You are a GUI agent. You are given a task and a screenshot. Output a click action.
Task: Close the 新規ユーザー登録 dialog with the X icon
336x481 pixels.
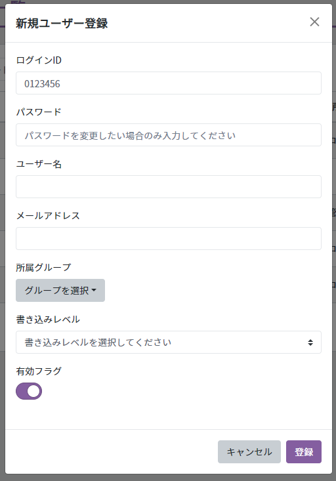pos(314,22)
